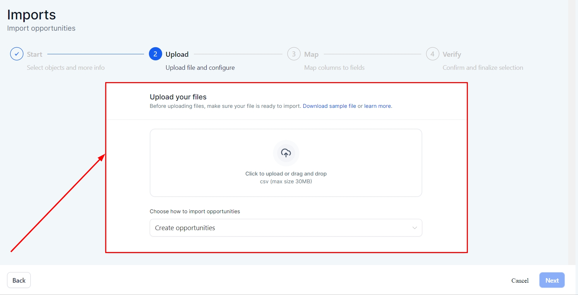
Task: Go to the Map step label
Action: tap(311, 54)
